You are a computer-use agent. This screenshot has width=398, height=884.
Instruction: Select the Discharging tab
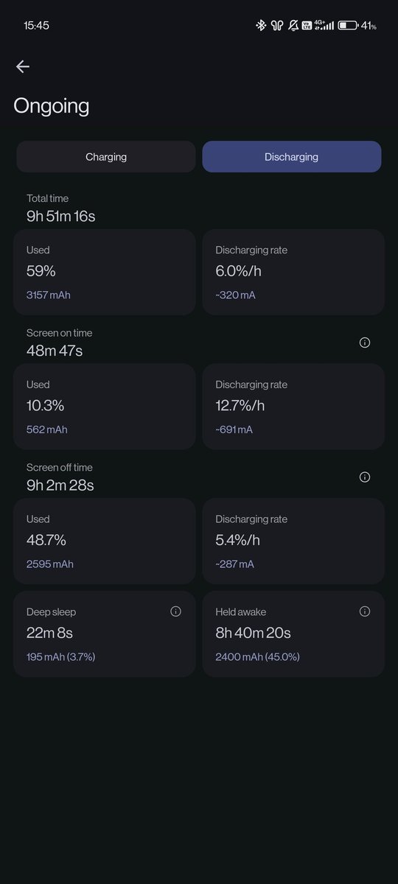pyautogui.click(x=292, y=157)
